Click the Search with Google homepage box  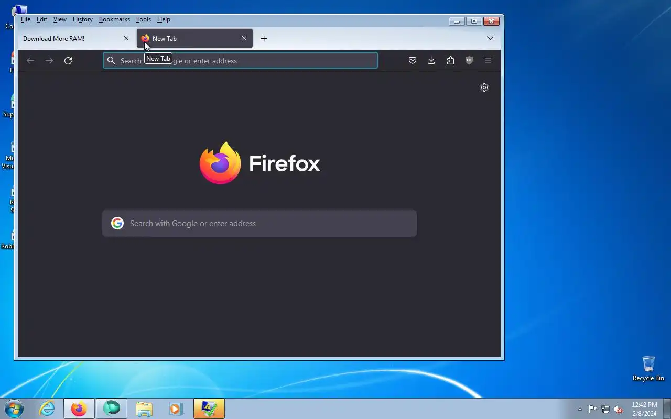(259, 224)
